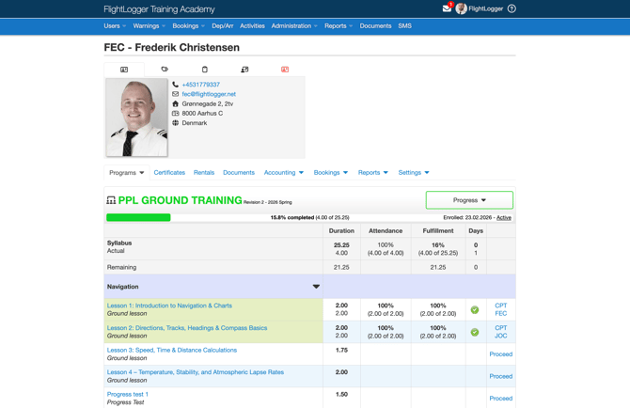Click the Attendance column header
This screenshot has height=408, width=630.
pos(386,230)
